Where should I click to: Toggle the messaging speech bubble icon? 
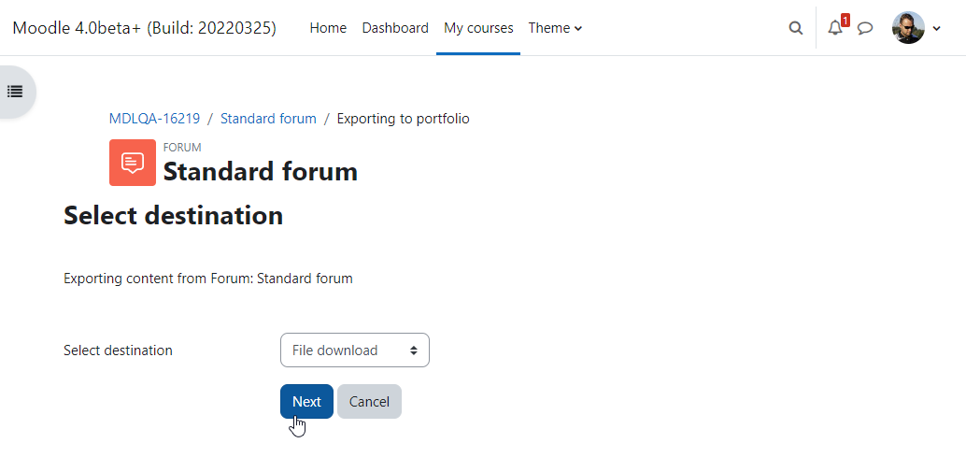(x=866, y=28)
